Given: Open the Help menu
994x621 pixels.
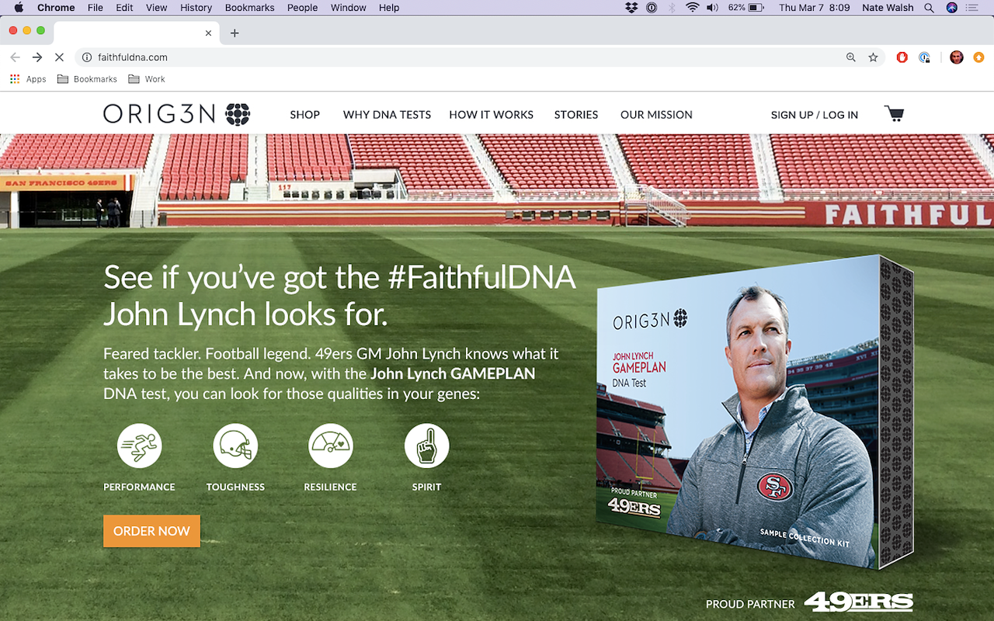Looking at the screenshot, I should point(389,8).
